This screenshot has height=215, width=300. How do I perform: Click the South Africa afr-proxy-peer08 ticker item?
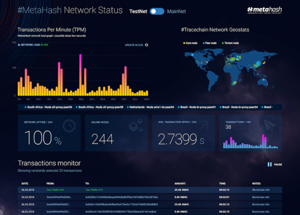(99, 107)
